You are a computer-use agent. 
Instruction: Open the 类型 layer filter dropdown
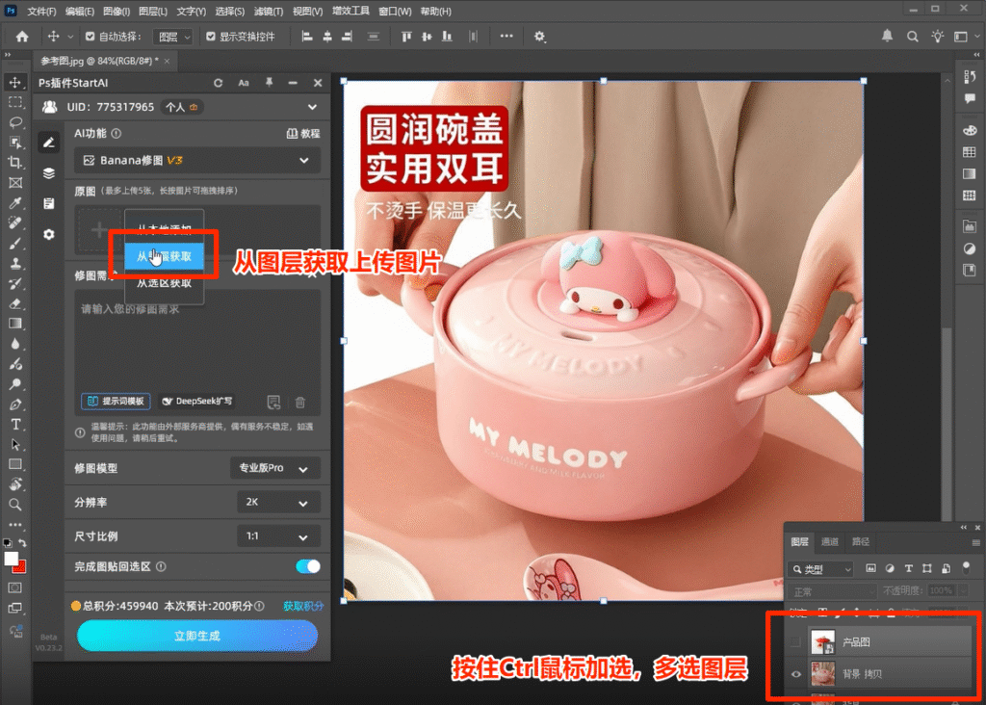[820, 569]
